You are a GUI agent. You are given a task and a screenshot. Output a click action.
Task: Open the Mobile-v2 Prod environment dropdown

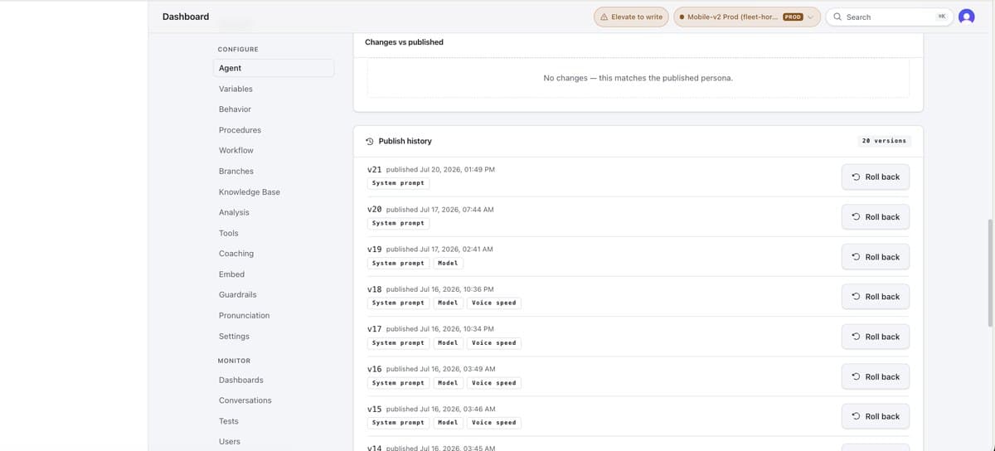[x=747, y=17]
